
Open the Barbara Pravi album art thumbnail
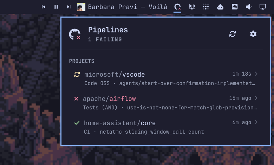click(x=81, y=7)
